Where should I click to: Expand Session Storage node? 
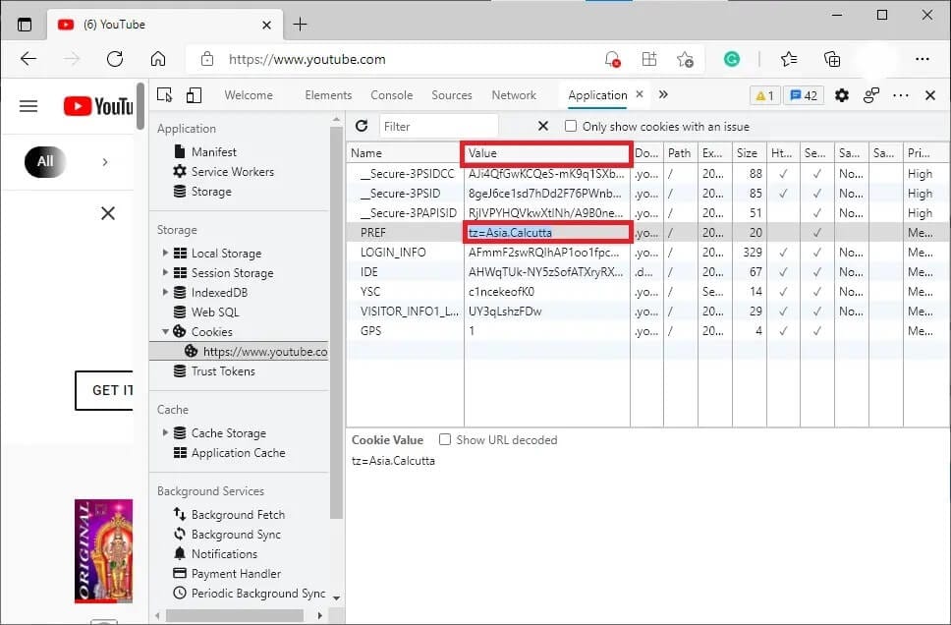[165, 272]
